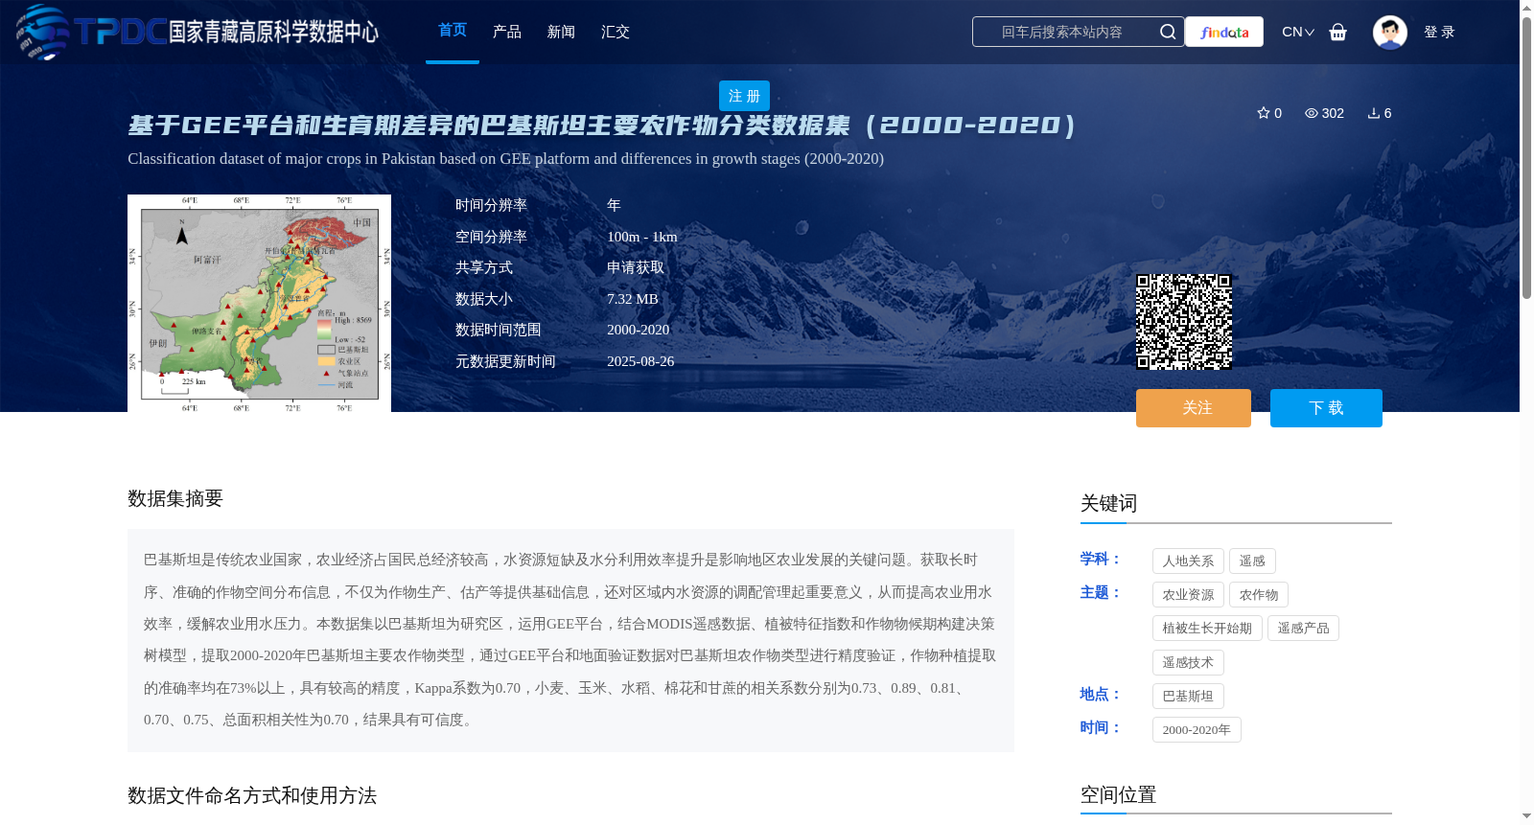Select the 2000-2020年 time tag
The image size is (1534, 825).
(1197, 730)
